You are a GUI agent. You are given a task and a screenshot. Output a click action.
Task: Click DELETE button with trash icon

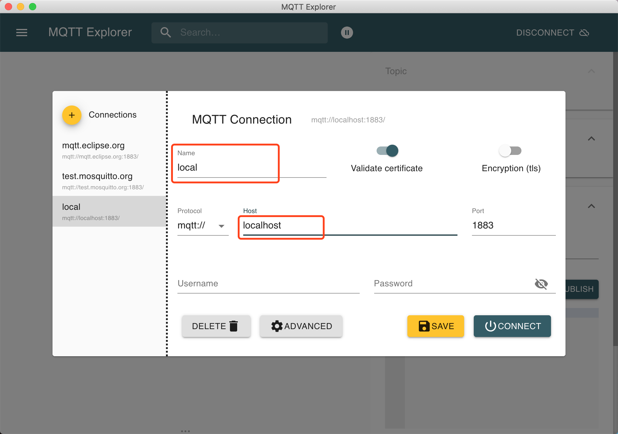click(216, 326)
